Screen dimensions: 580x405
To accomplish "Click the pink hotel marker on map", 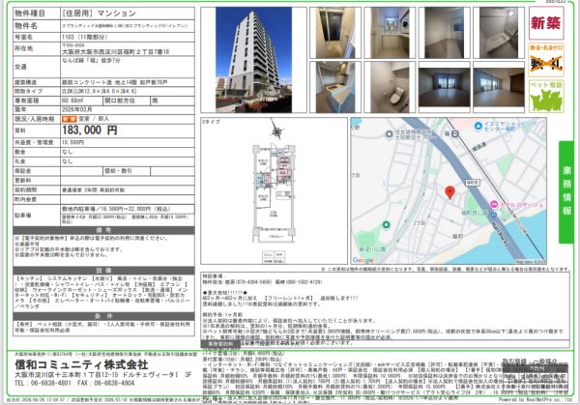I will click(x=494, y=204).
